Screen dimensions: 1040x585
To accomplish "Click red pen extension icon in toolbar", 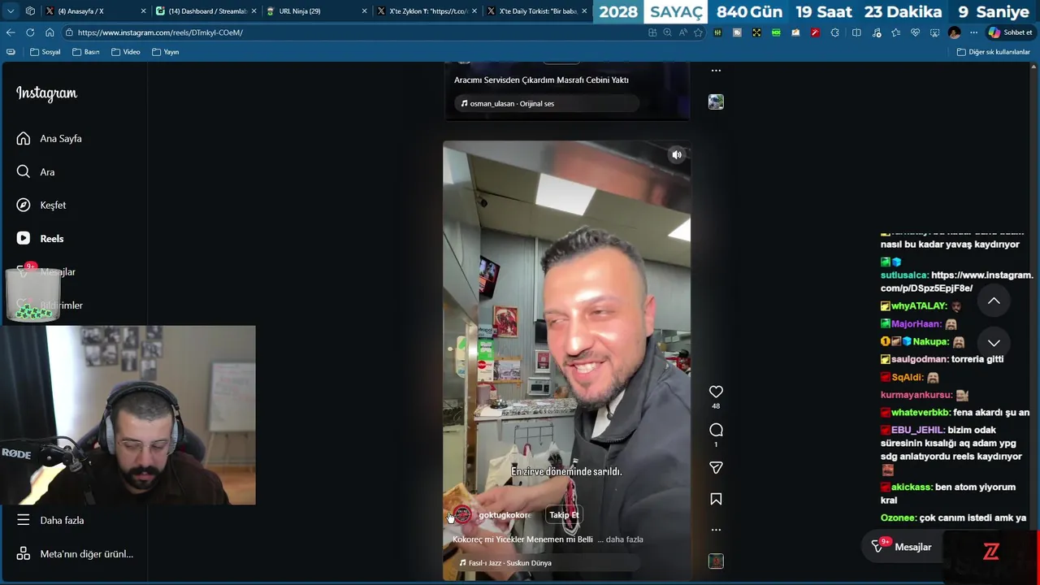I will click(x=815, y=32).
